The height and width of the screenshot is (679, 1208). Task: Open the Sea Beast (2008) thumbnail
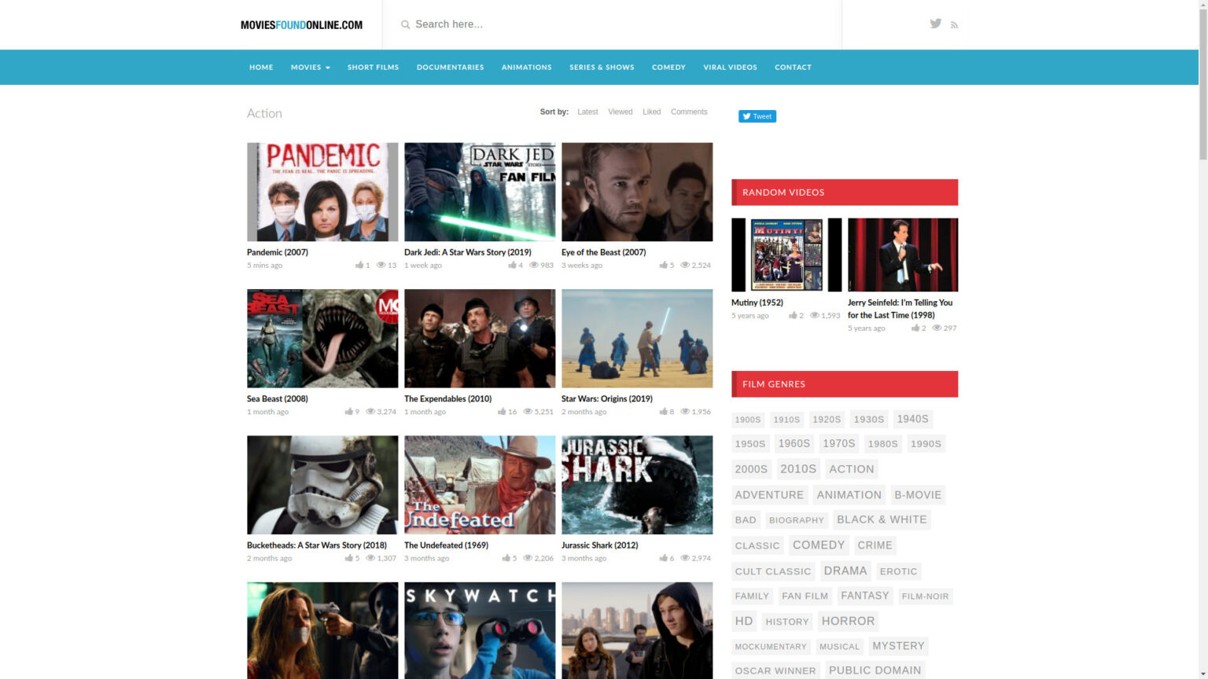pyautogui.click(x=322, y=338)
